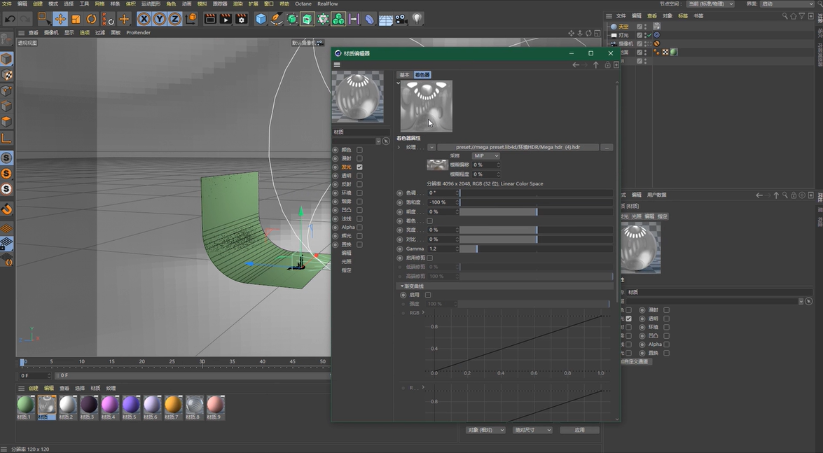Select the Rotate tool in the top toolbar
The height and width of the screenshot is (453, 823).
(x=91, y=19)
